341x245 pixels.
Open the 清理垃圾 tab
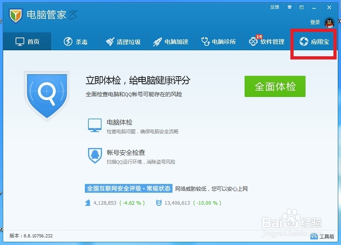click(123, 41)
